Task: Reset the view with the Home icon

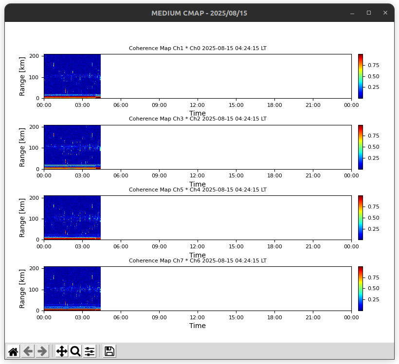Action: [x=13, y=351]
